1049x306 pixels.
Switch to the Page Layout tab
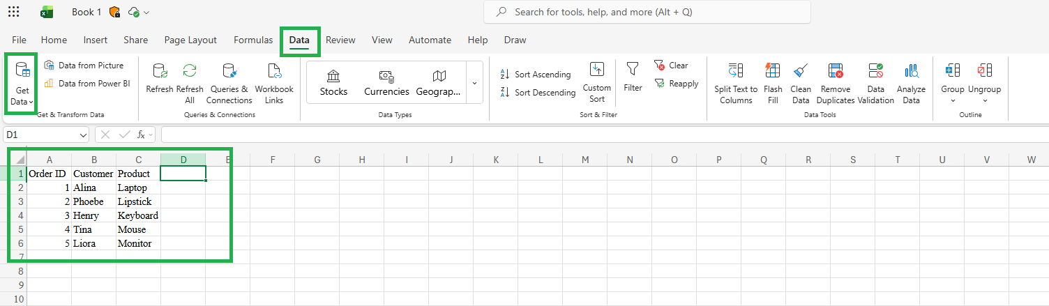pos(190,40)
